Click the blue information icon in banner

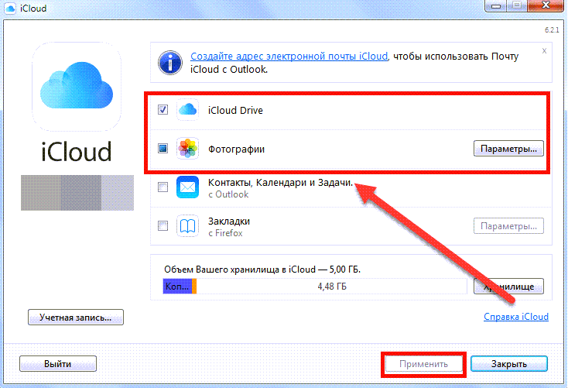pos(170,63)
